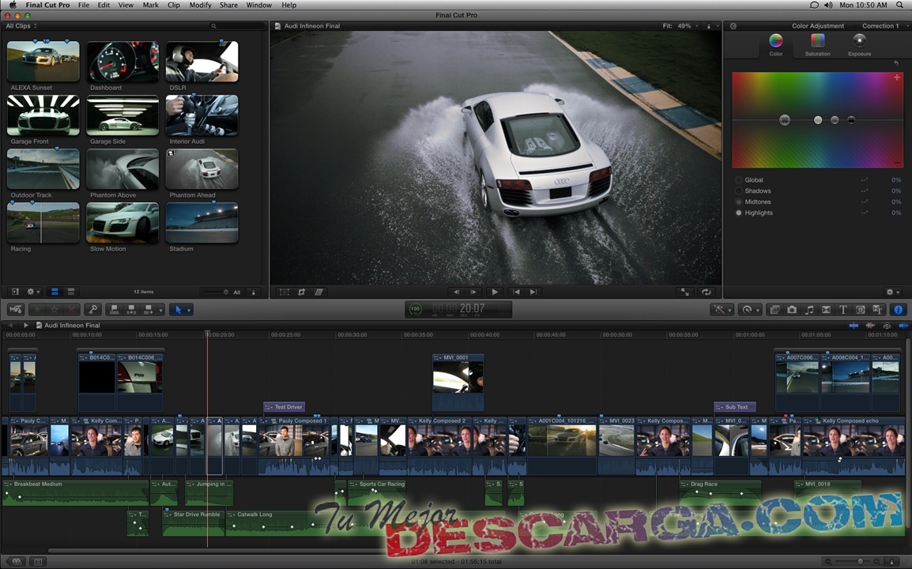Open the Retime pop-up menu
912x569 pixels.
coord(750,310)
